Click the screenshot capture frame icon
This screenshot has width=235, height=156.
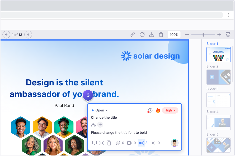click(x=102, y=143)
